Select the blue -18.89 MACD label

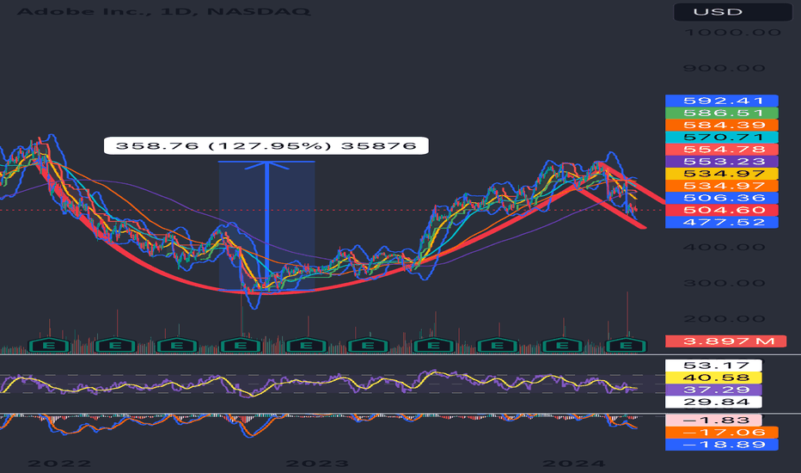tap(722, 445)
